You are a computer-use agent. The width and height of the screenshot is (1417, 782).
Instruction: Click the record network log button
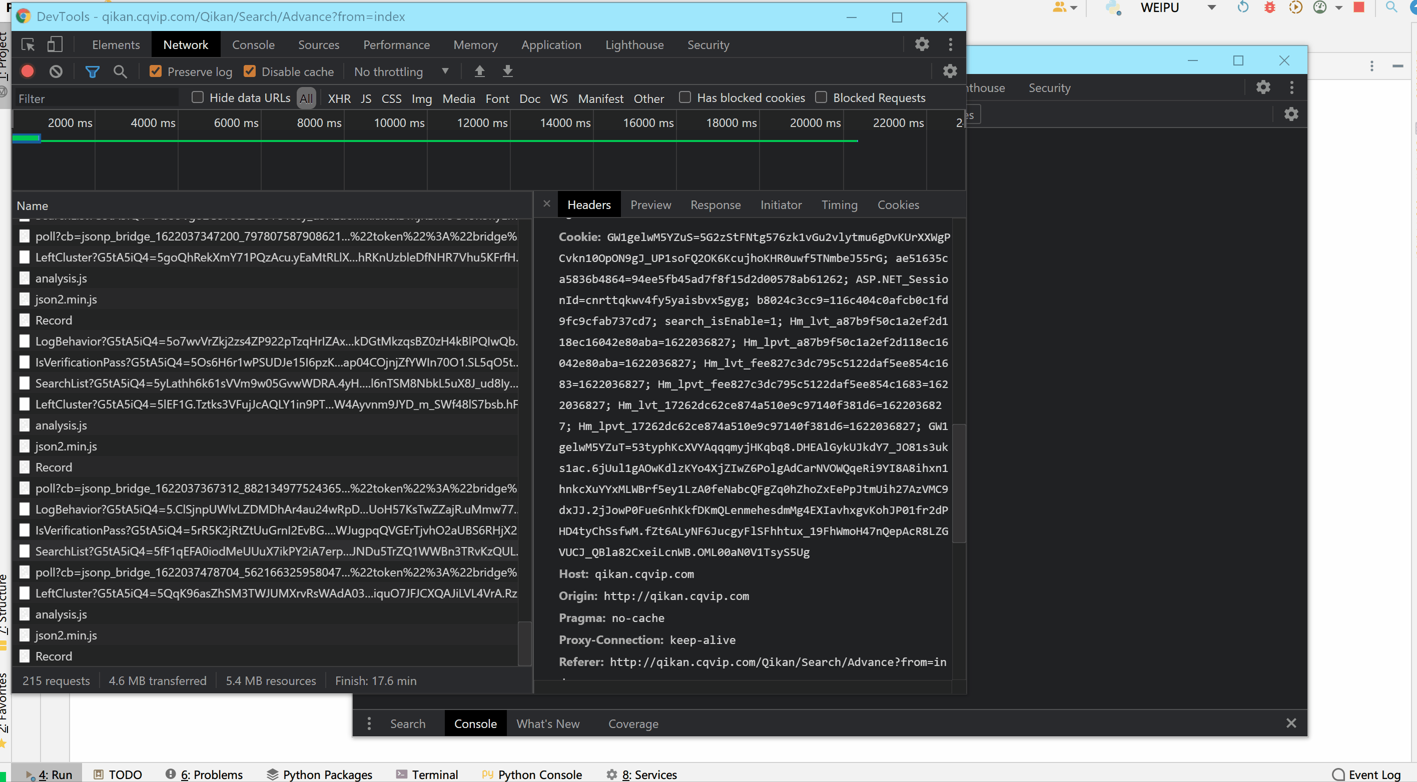click(28, 71)
